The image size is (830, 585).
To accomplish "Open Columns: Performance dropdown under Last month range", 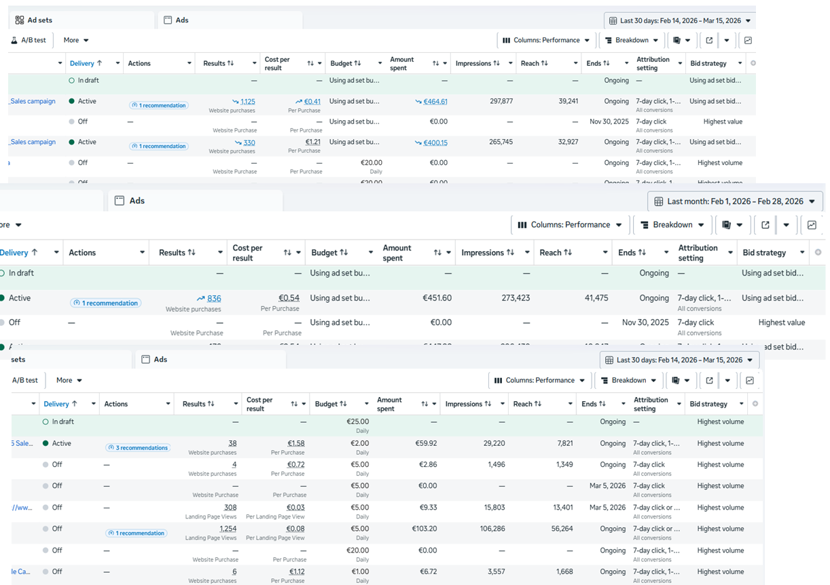I will pos(569,225).
